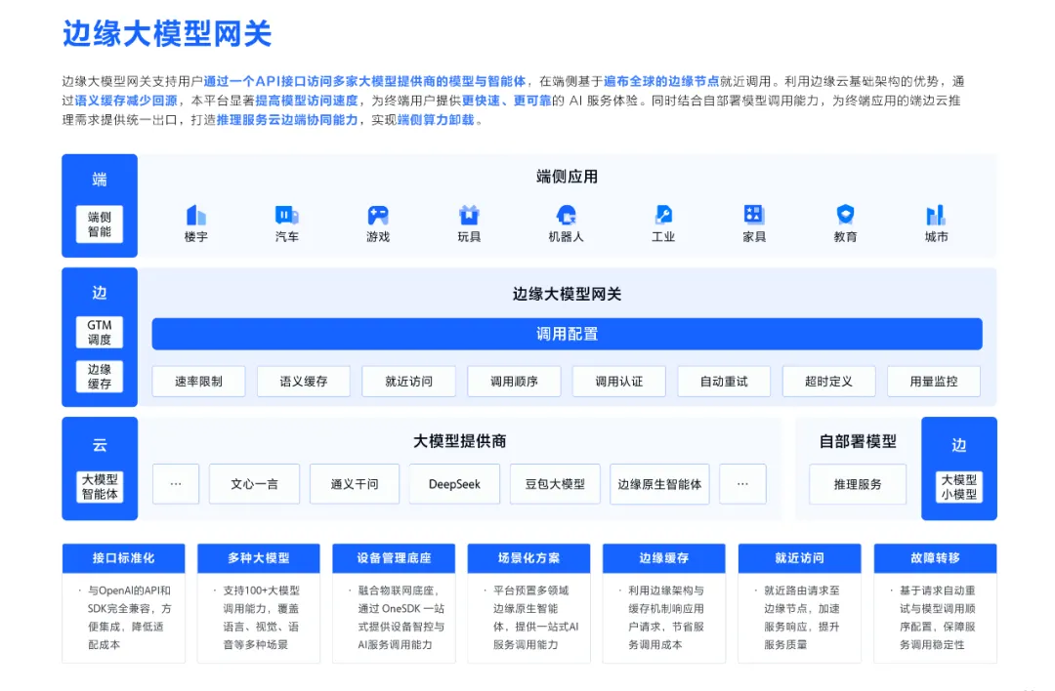Click the 调用配置 blue bar
1055x691 pixels.
pyautogui.click(x=567, y=334)
